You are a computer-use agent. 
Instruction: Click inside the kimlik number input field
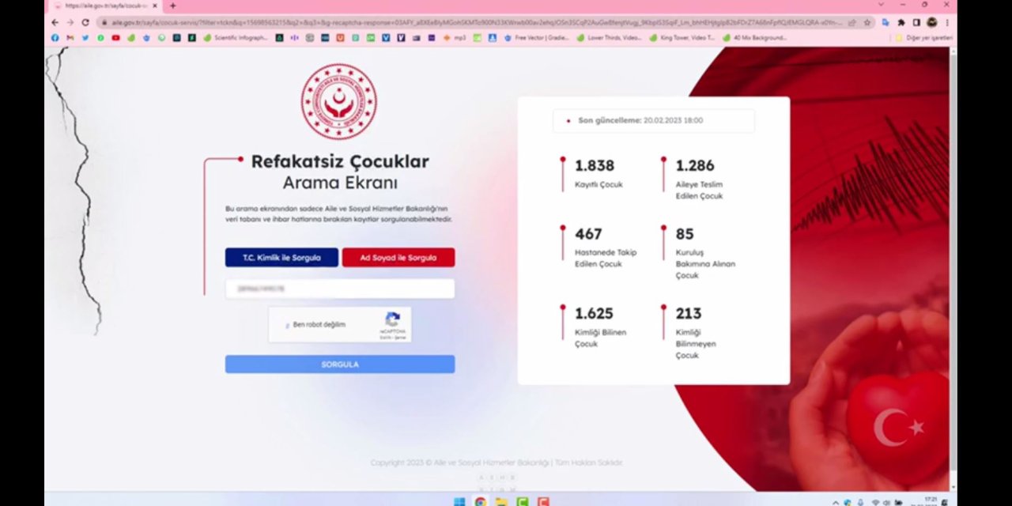(340, 289)
